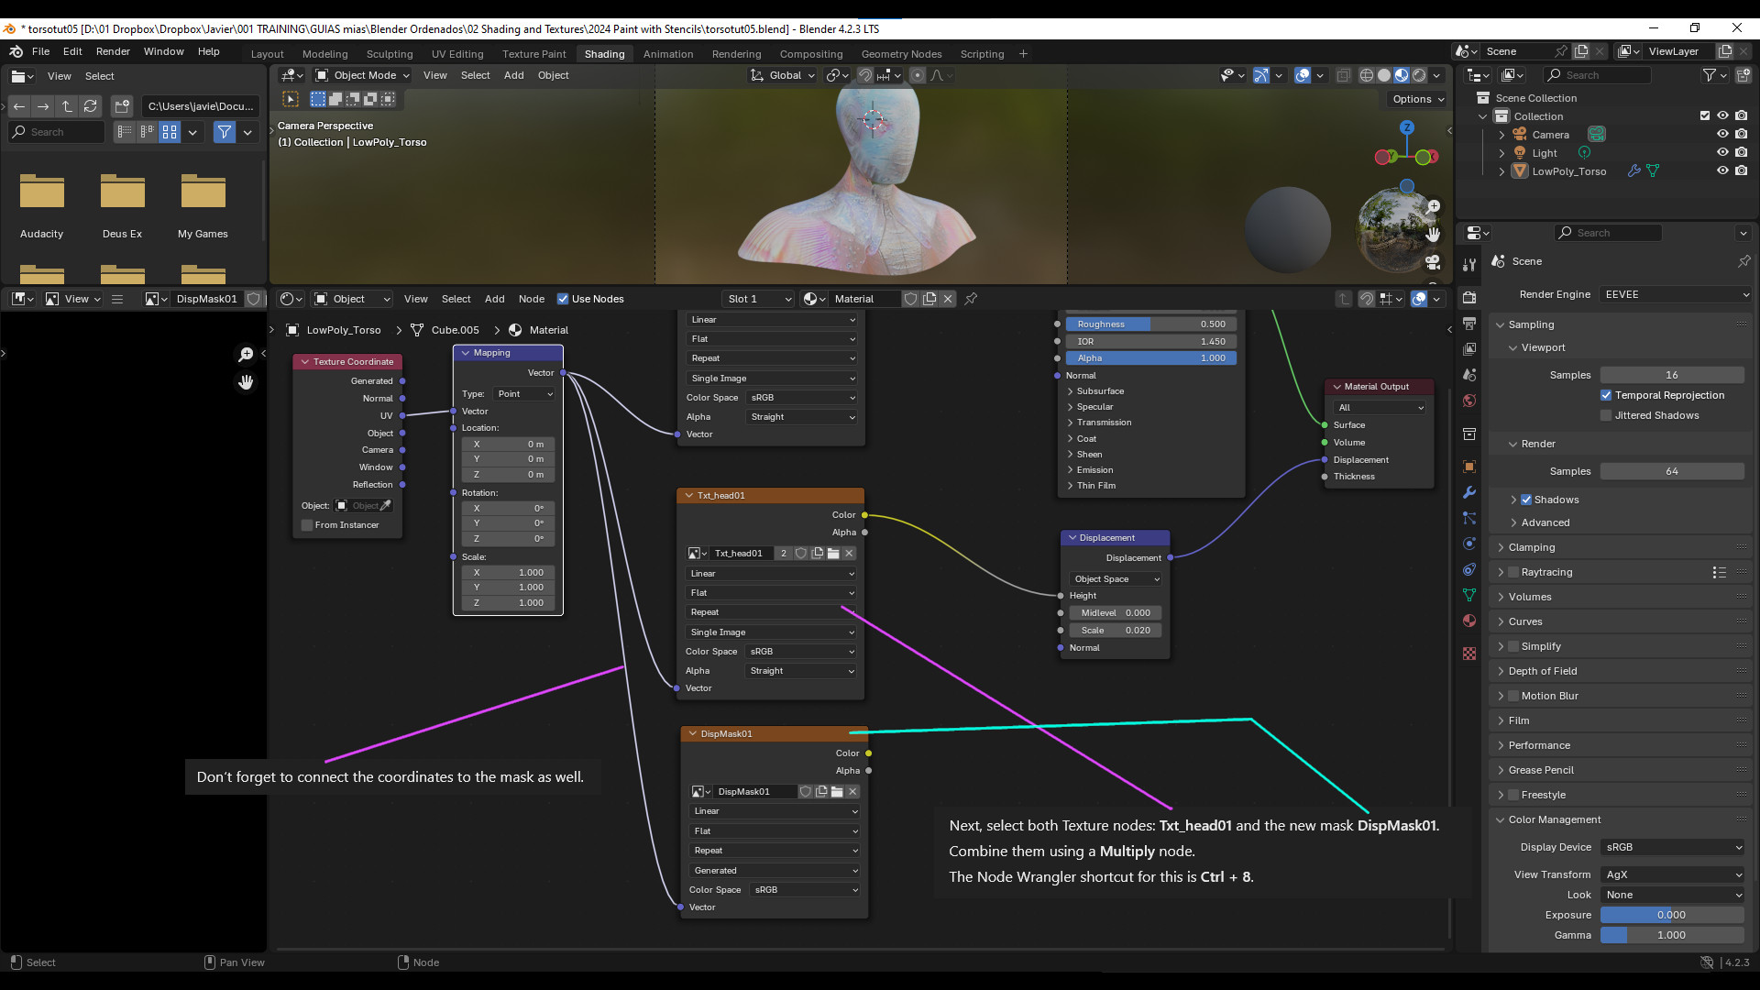Open the Texture properties checker tab
This screenshot has width=1760, height=990.
pyautogui.click(x=1469, y=654)
